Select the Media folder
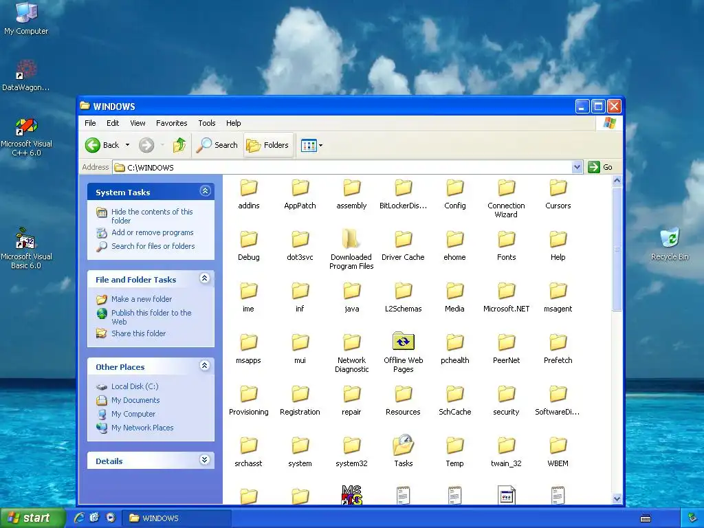Image resolution: width=704 pixels, height=528 pixels. click(454, 298)
